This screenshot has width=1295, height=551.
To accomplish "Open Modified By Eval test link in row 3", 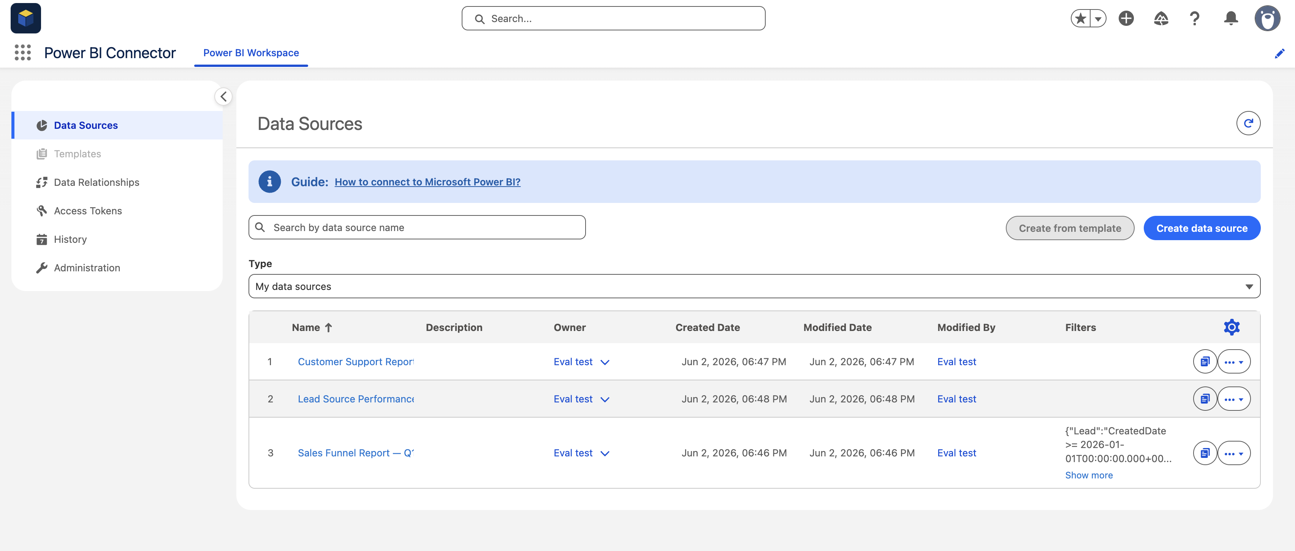I will [x=957, y=453].
